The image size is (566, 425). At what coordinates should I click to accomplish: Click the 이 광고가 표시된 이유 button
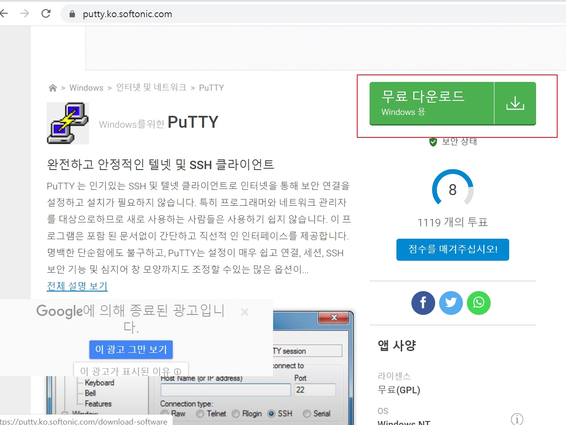click(131, 370)
